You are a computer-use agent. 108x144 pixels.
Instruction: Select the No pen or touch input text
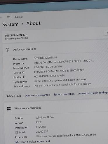tap(62, 85)
